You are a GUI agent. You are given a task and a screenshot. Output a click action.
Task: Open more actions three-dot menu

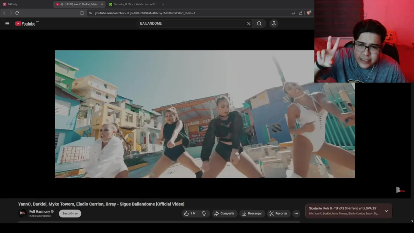click(x=296, y=213)
